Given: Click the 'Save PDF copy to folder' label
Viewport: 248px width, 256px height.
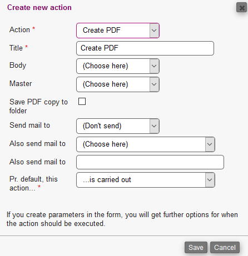Looking at the screenshot, I should click(38, 107).
